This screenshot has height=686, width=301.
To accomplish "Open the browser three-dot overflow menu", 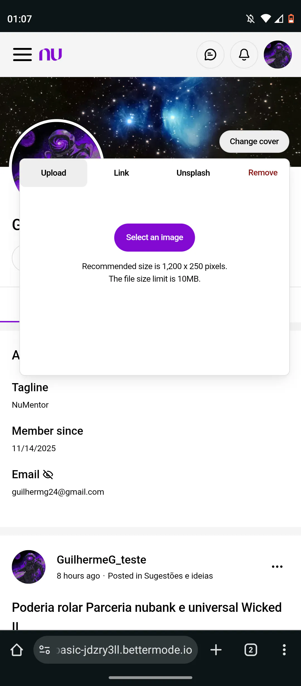I will click(x=284, y=650).
